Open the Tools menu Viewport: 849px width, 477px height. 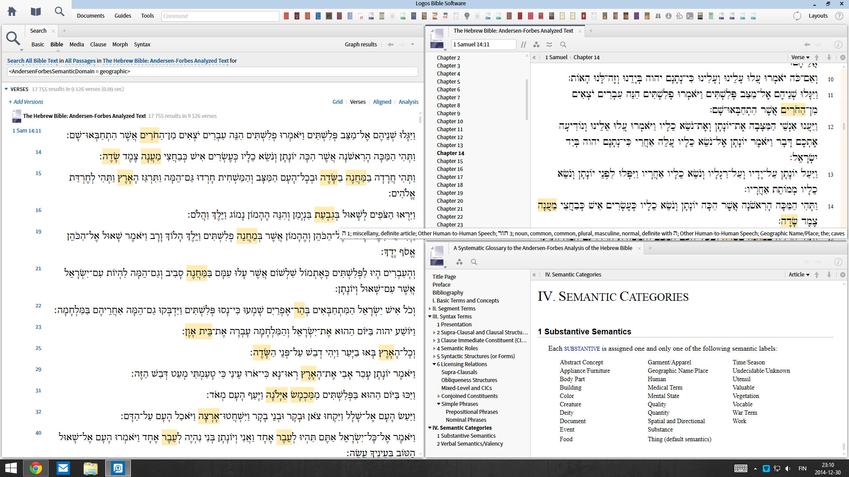point(147,16)
